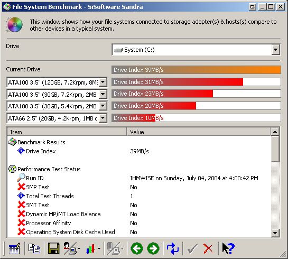Expand the ATA100 120GB 7.2Krpm reference dropdown
The width and height of the screenshot is (288, 259).
pyautogui.click(x=103, y=82)
